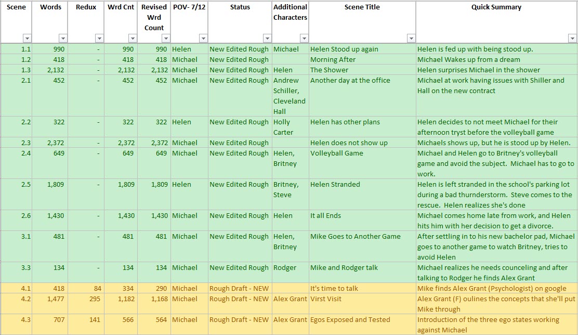The width and height of the screenshot is (578, 335).
Task: Open the Words column filter
Action: pos(63,37)
